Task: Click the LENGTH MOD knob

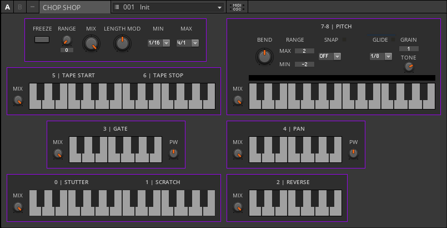Action: pos(122,43)
